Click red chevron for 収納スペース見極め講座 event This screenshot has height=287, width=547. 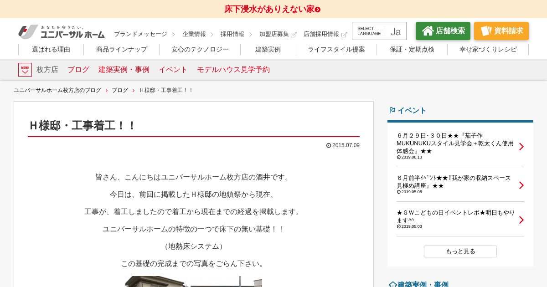pyautogui.click(x=521, y=185)
